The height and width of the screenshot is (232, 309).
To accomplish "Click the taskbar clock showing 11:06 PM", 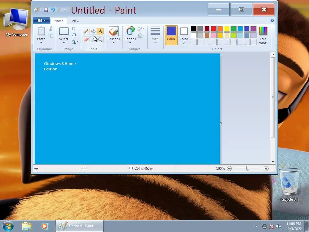I will click(294, 226).
